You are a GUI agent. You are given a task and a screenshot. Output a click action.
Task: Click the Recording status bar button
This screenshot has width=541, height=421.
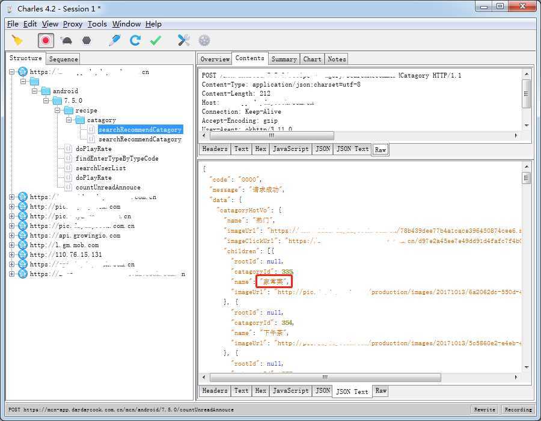click(x=518, y=410)
